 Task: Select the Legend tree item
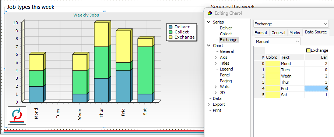pos(226,69)
